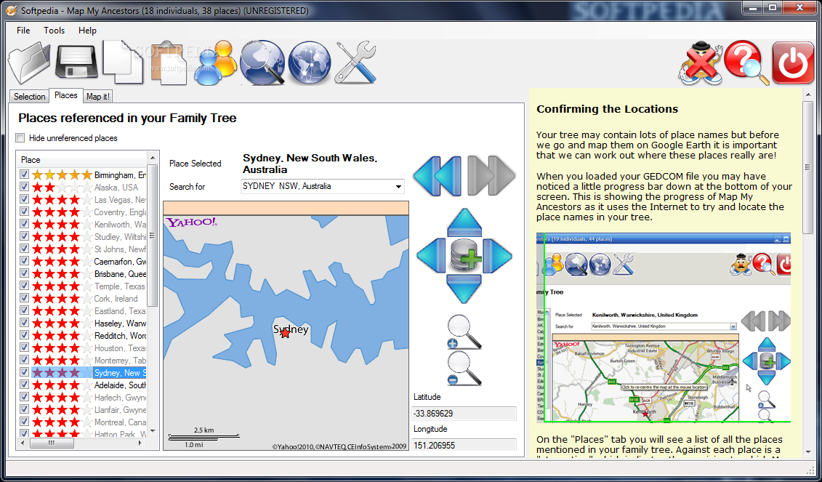822x482 pixels.
Task: Open the Tools menu
Action: point(54,31)
